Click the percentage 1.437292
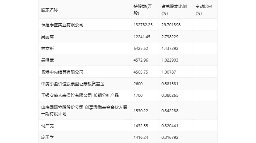 click(x=170, y=48)
